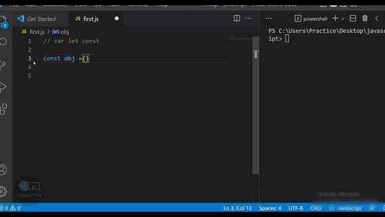Viewport: 385px width, 217px height.
Task: Open the Search view in activity bar
Action: point(3,42)
